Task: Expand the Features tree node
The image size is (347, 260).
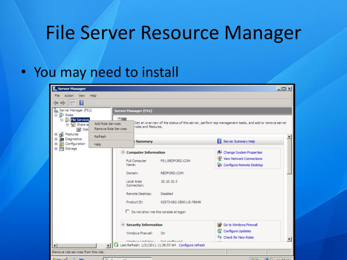Action: [x=56, y=134]
